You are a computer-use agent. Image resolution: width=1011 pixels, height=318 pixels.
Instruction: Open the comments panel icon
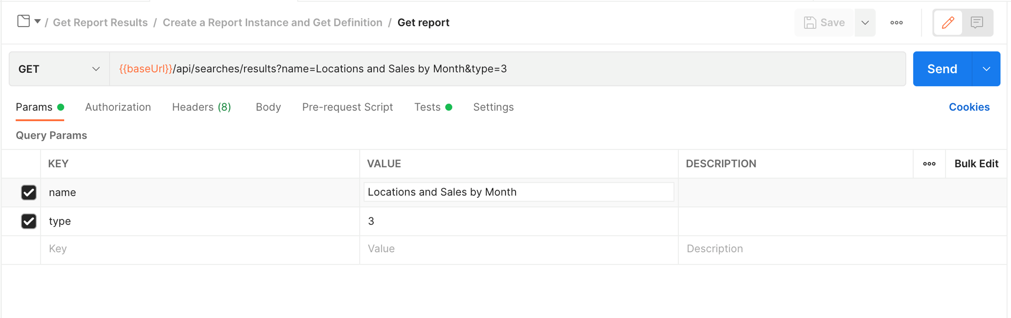[977, 23]
